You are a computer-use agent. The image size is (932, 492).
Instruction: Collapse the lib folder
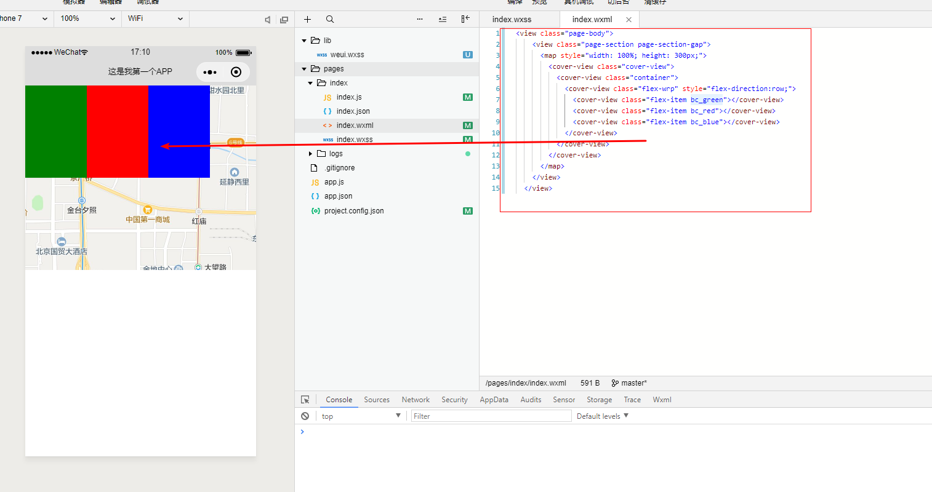click(x=304, y=41)
